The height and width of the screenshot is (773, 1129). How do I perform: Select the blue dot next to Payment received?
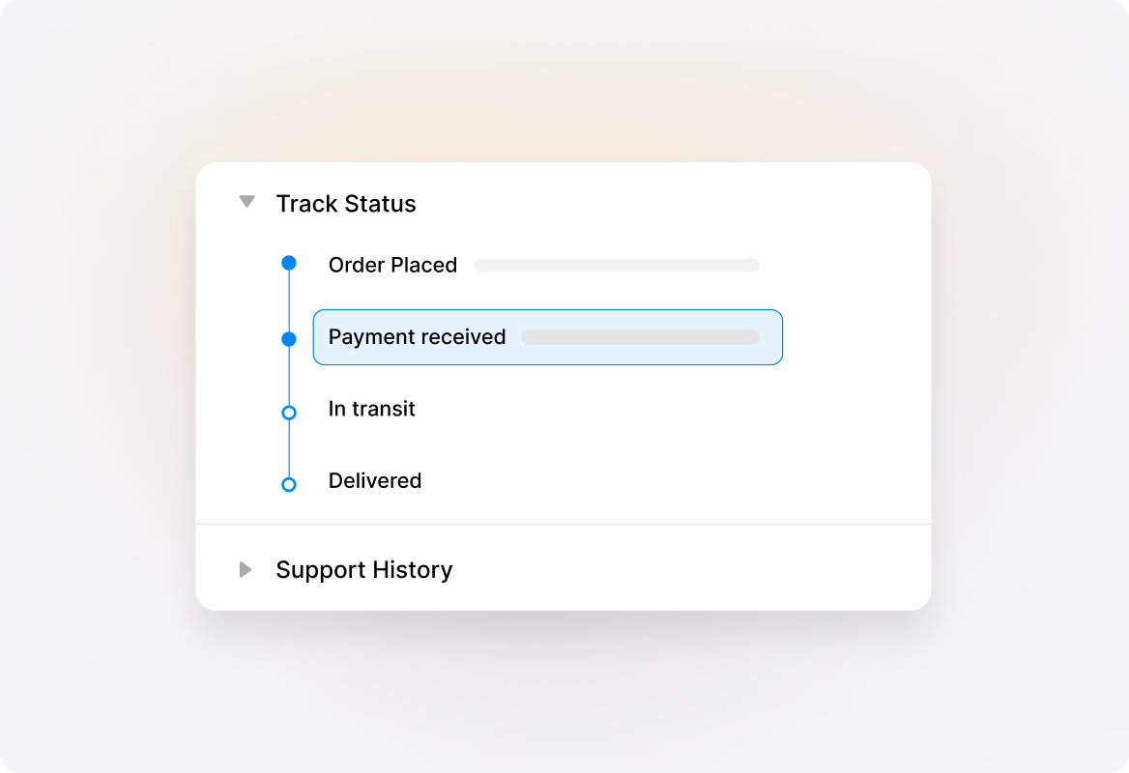click(288, 338)
